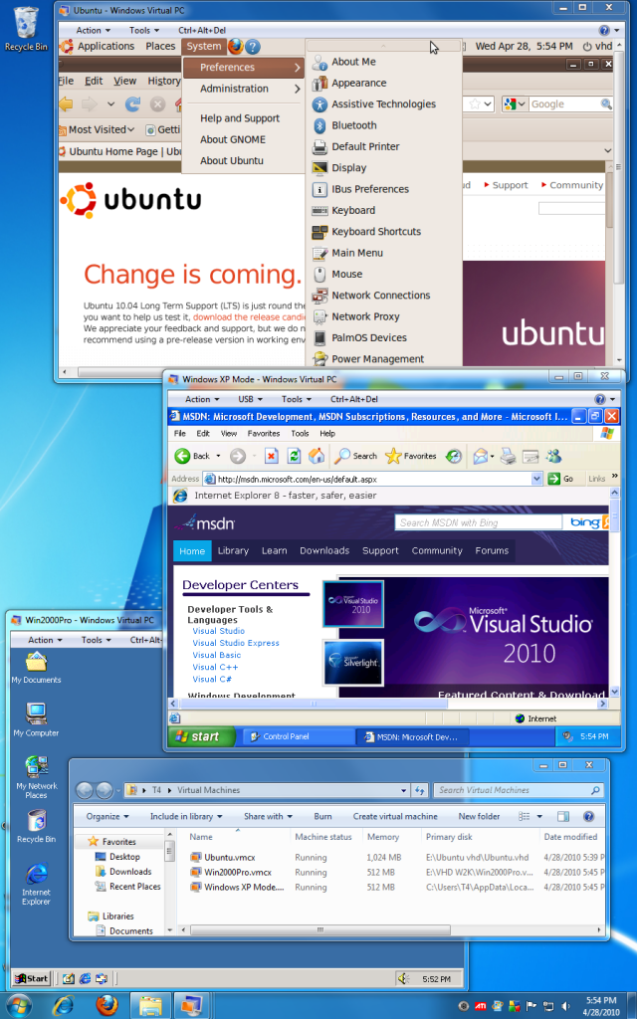The height and width of the screenshot is (1019, 637).
Task: Open the address bar dropdown in the XP IE
Action: point(536,479)
